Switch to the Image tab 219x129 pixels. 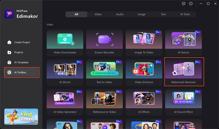pos(142,14)
